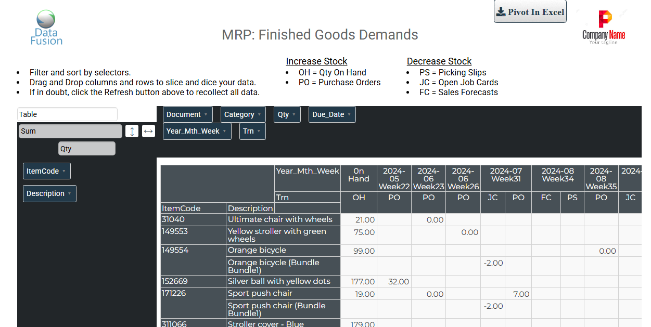The image size is (651, 327).
Task: Open the Table renderer selector
Action: tap(68, 114)
